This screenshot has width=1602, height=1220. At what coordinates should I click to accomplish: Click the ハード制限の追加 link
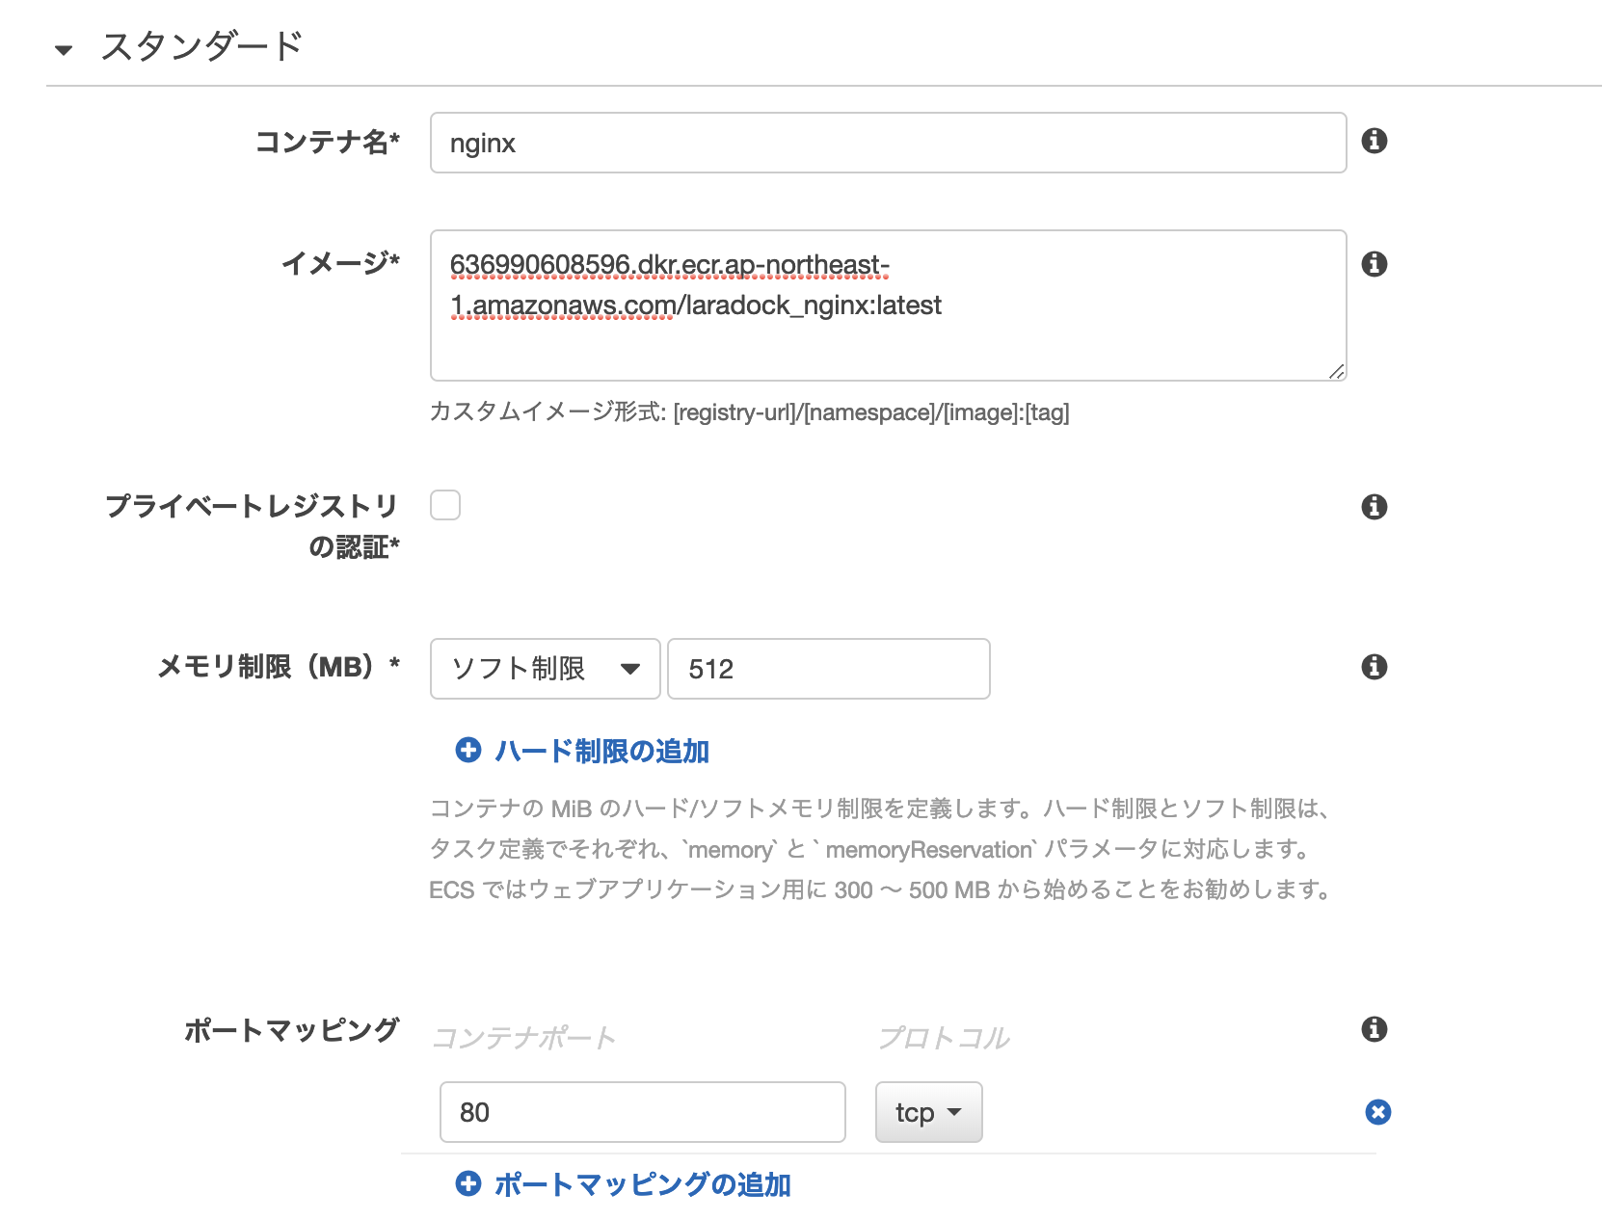coord(601,751)
